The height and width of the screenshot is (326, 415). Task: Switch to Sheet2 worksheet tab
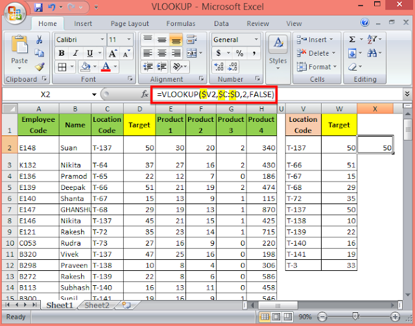click(97, 305)
